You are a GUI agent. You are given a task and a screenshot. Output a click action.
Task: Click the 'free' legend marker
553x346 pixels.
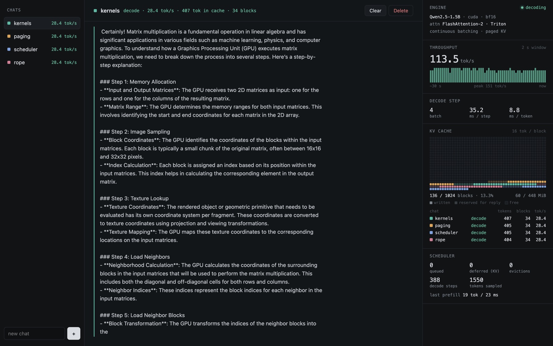pyautogui.click(x=506, y=203)
